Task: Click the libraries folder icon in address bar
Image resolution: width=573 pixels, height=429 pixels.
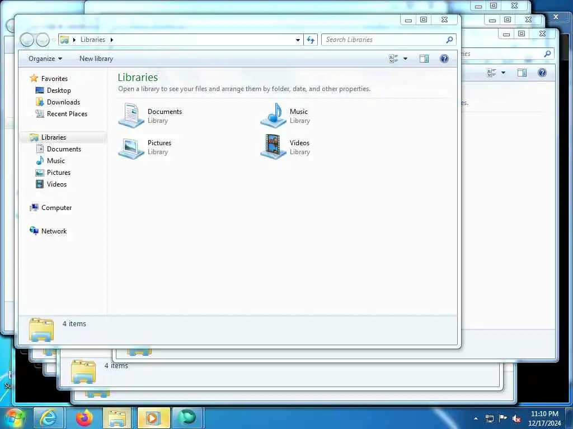Action: point(64,40)
